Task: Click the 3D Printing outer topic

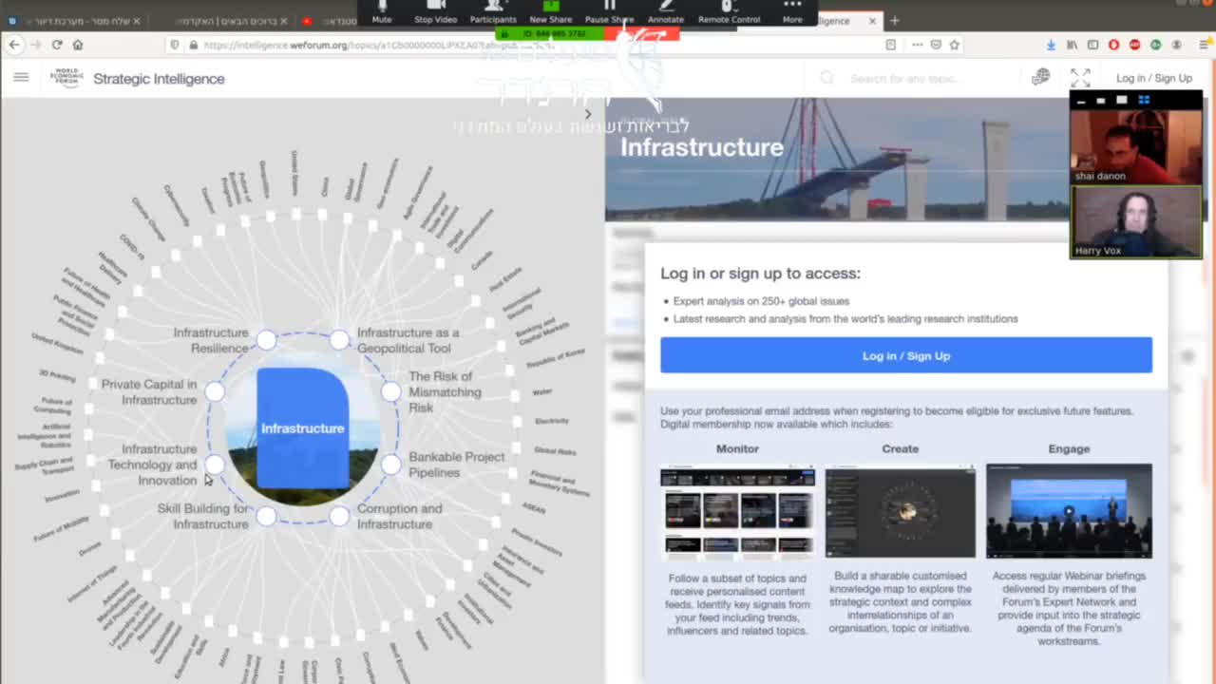Action: point(57,374)
